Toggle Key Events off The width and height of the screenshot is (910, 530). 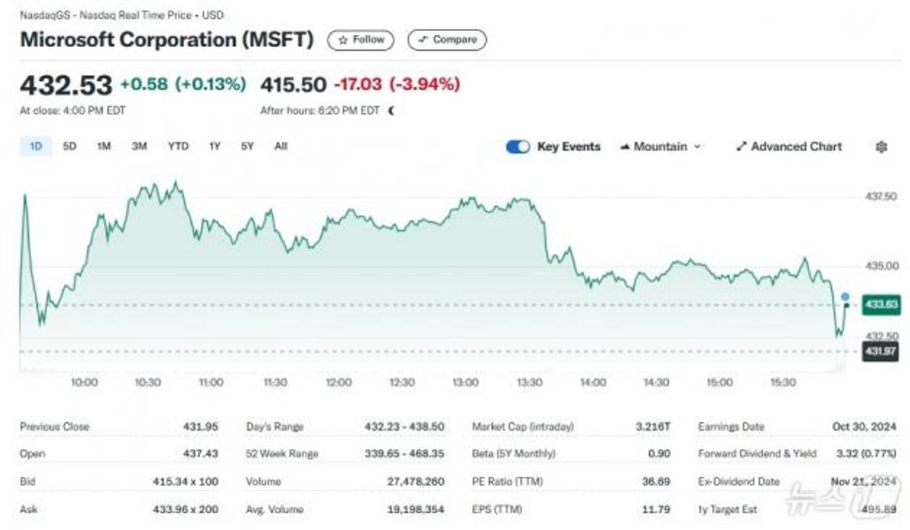pos(517,146)
